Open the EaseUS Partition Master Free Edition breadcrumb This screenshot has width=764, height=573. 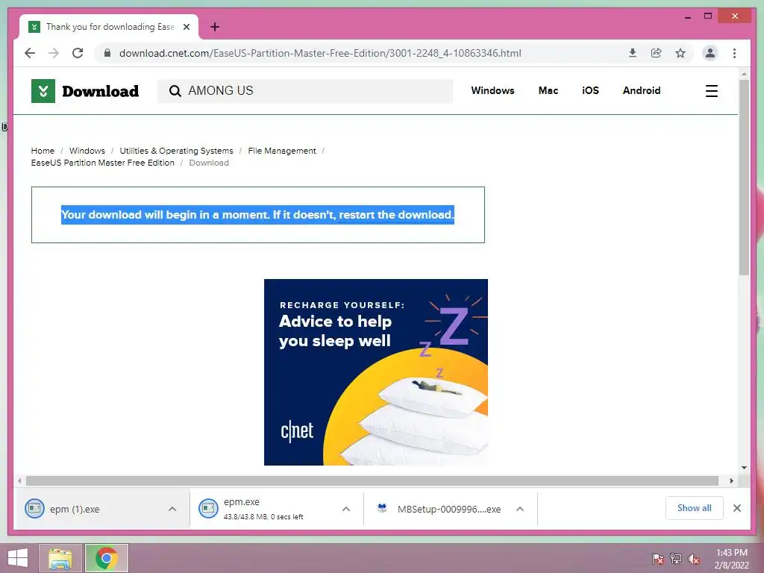[103, 163]
